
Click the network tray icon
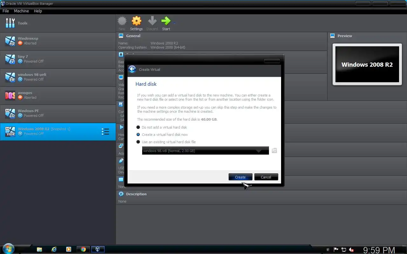[x=344, y=250]
